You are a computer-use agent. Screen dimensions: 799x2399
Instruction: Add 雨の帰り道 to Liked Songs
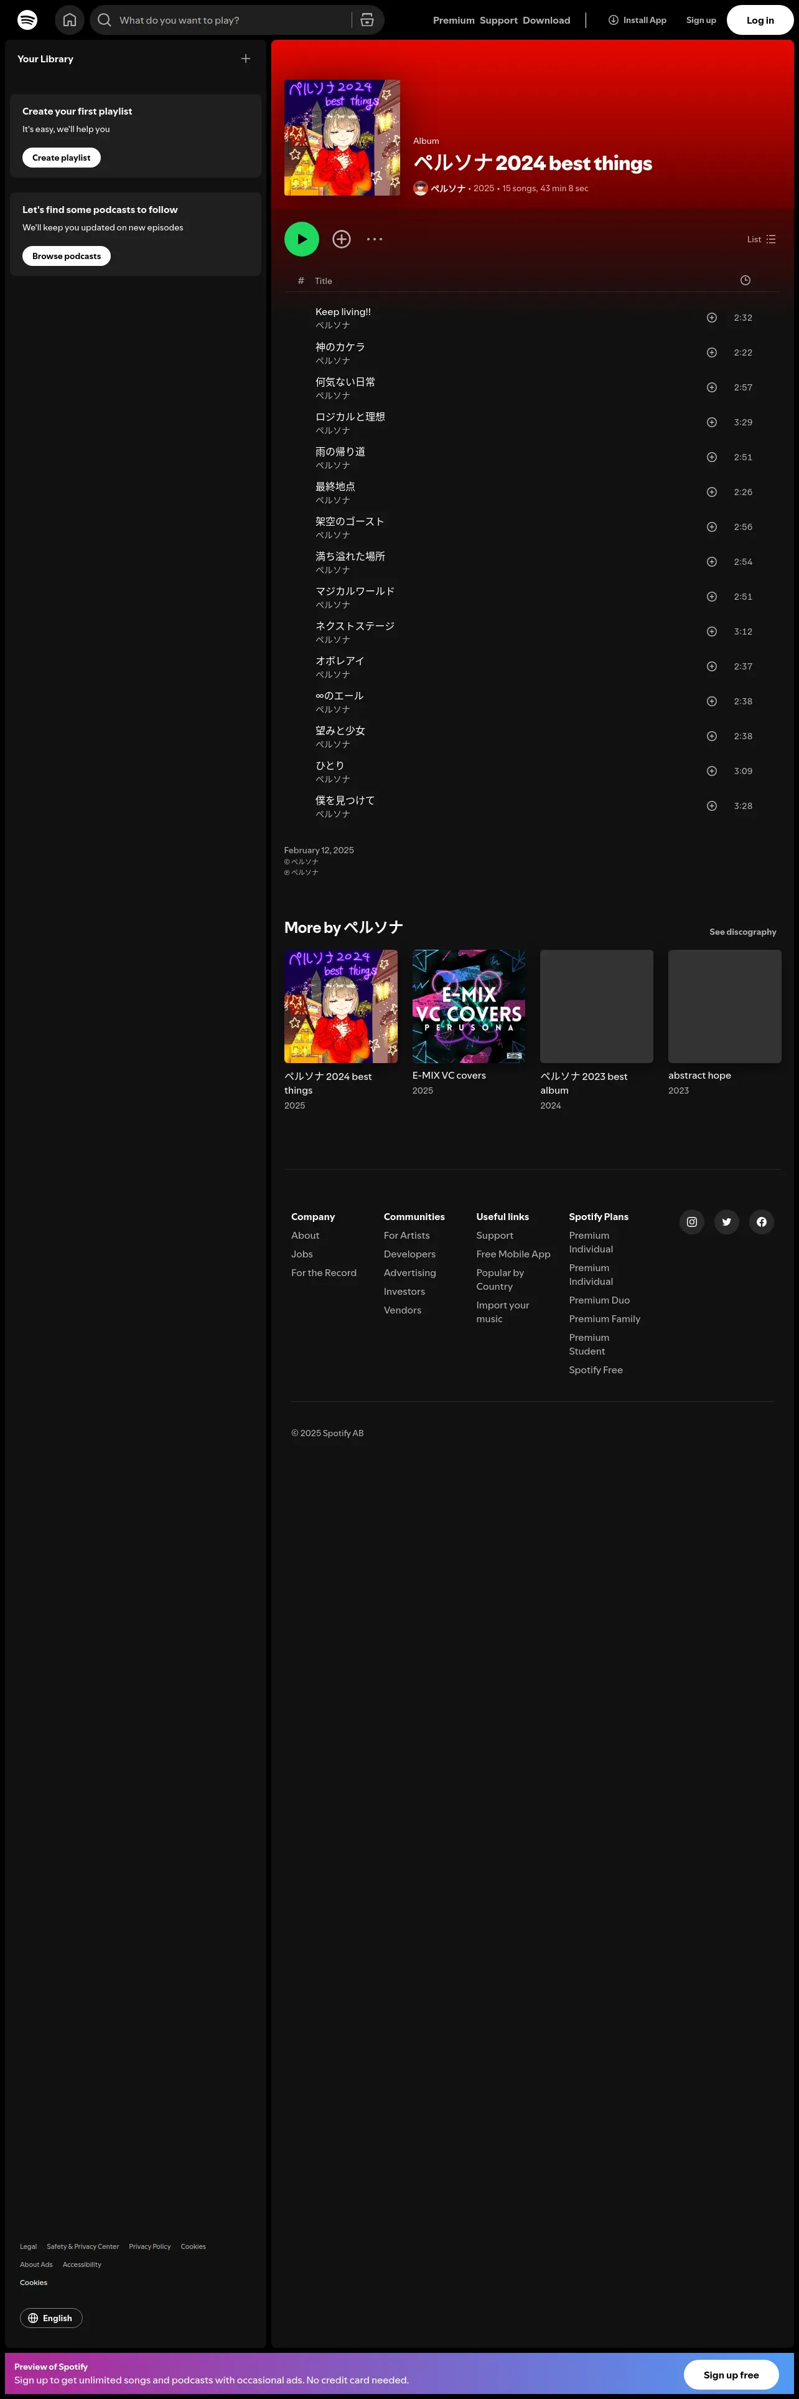[711, 457]
